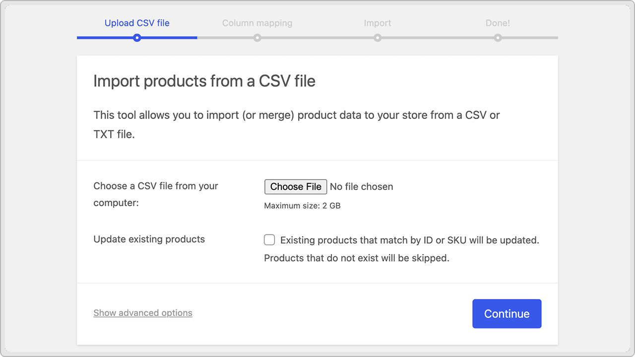
Task: Click the No file chosen text
Action: click(x=361, y=186)
